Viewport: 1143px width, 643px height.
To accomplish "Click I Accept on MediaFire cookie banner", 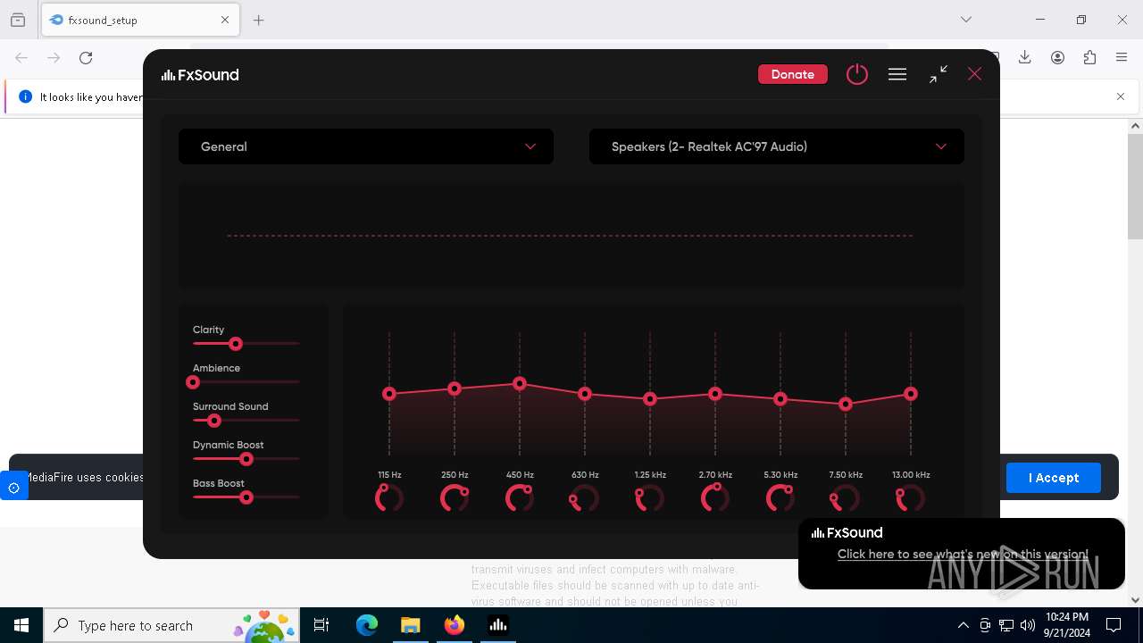I will pyautogui.click(x=1054, y=478).
